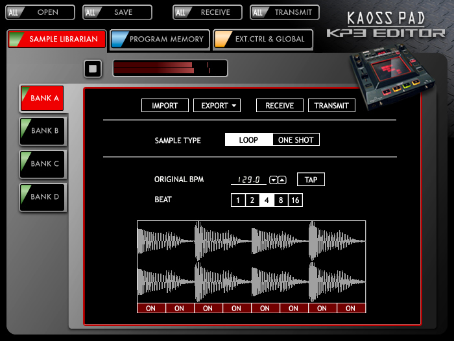Toggle the fourth ON slice button
The image size is (454, 341).
click(237, 309)
